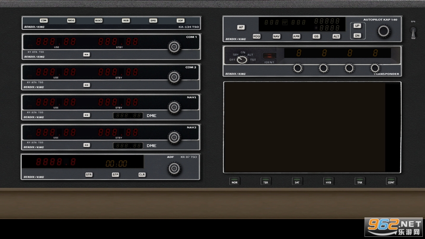Click the black GPS map display
This screenshot has width=425, height=239.
click(x=312, y=127)
